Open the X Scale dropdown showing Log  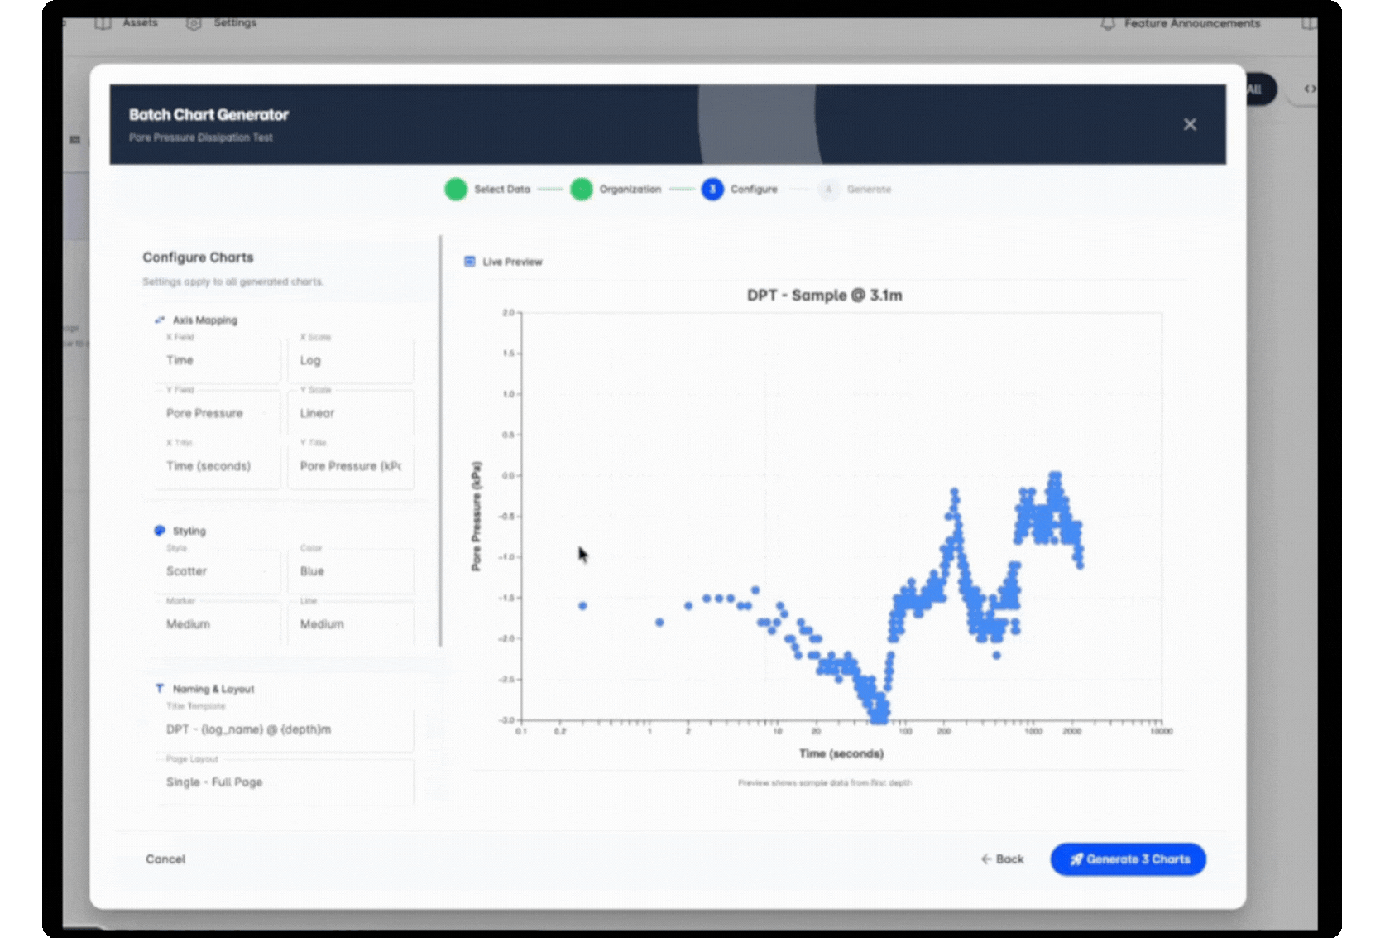click(351, 360)
